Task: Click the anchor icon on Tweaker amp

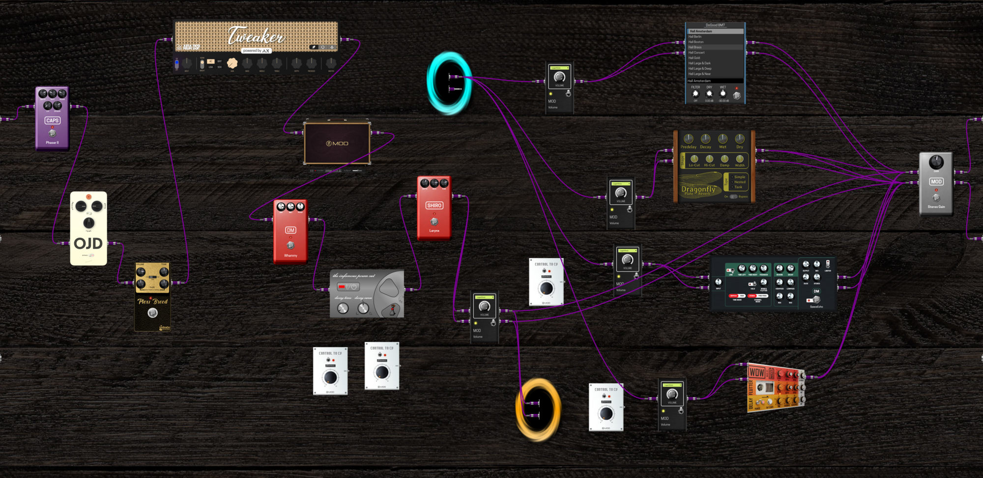Action: (x=332, y=47)
